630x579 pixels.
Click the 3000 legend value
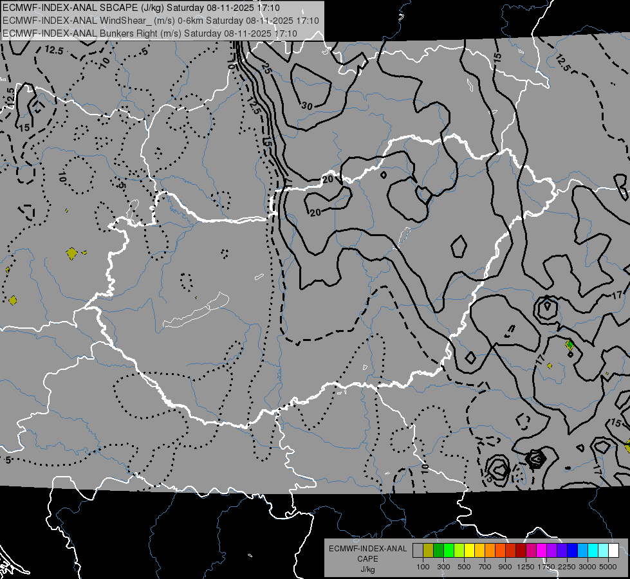tap(588, 567)
